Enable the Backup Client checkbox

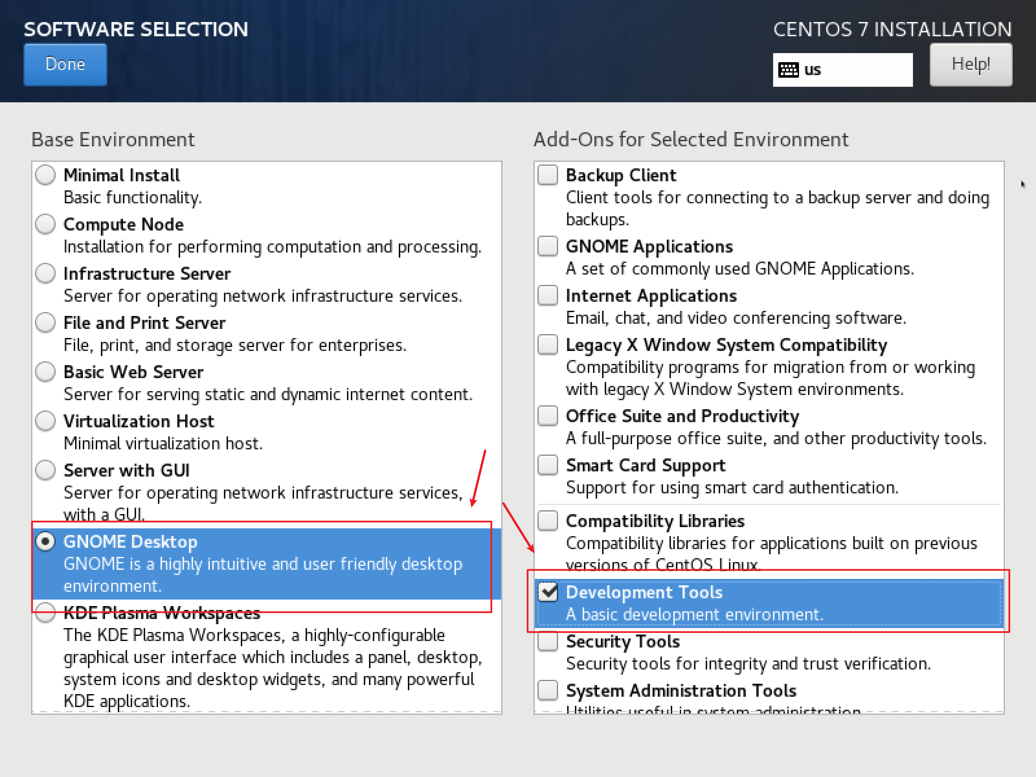(547, 175)
